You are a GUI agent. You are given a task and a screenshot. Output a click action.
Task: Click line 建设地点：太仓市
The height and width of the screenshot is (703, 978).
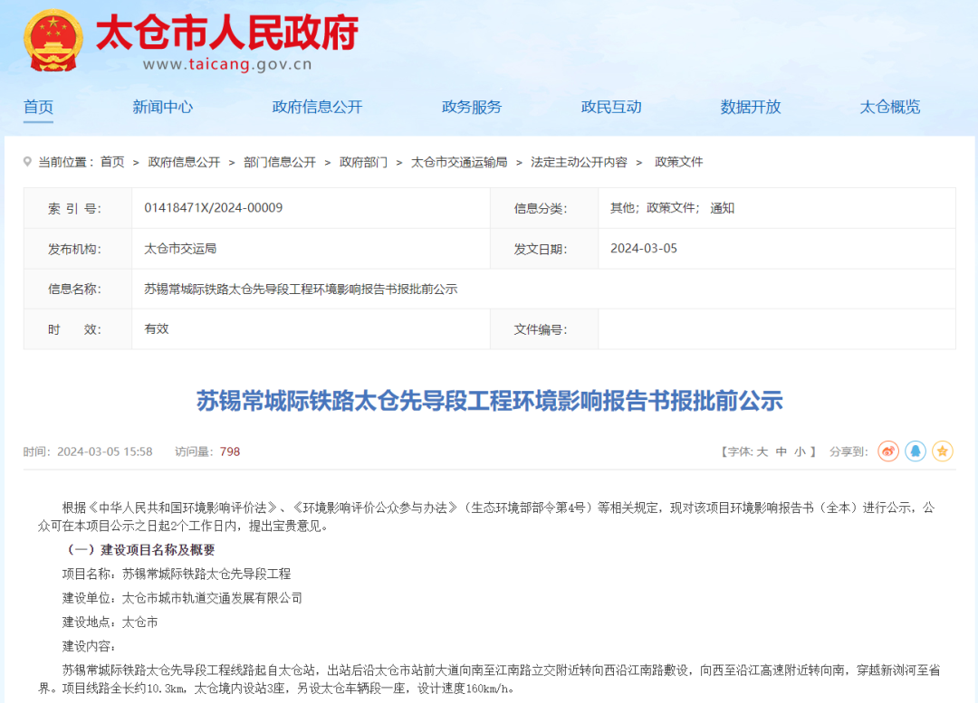(110, 622)
